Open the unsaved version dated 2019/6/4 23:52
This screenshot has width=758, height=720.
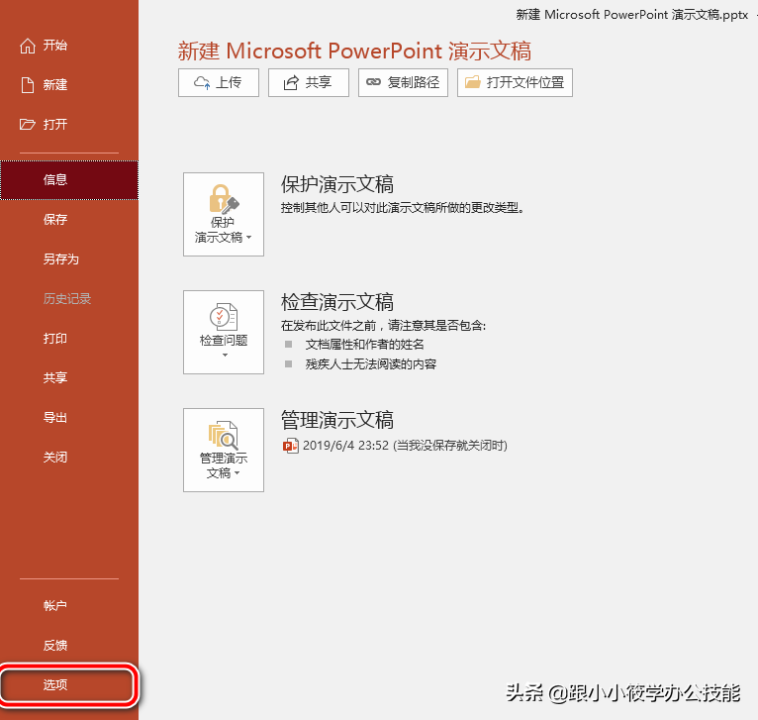pyautogui.click(x=395, y=445)
